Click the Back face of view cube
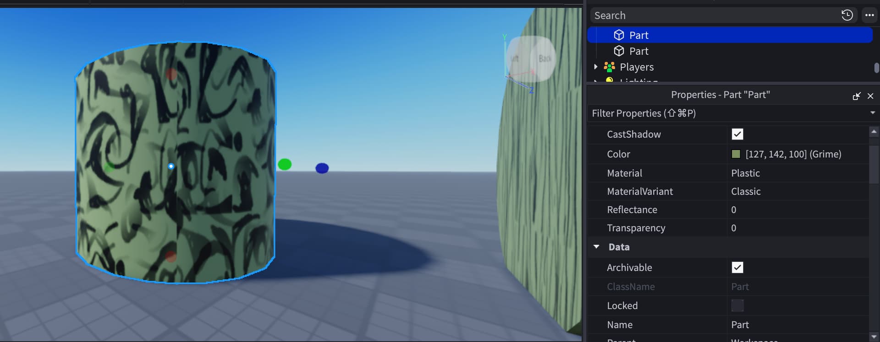This screenshot has width=880, height=342. click(x=544, y=59)
